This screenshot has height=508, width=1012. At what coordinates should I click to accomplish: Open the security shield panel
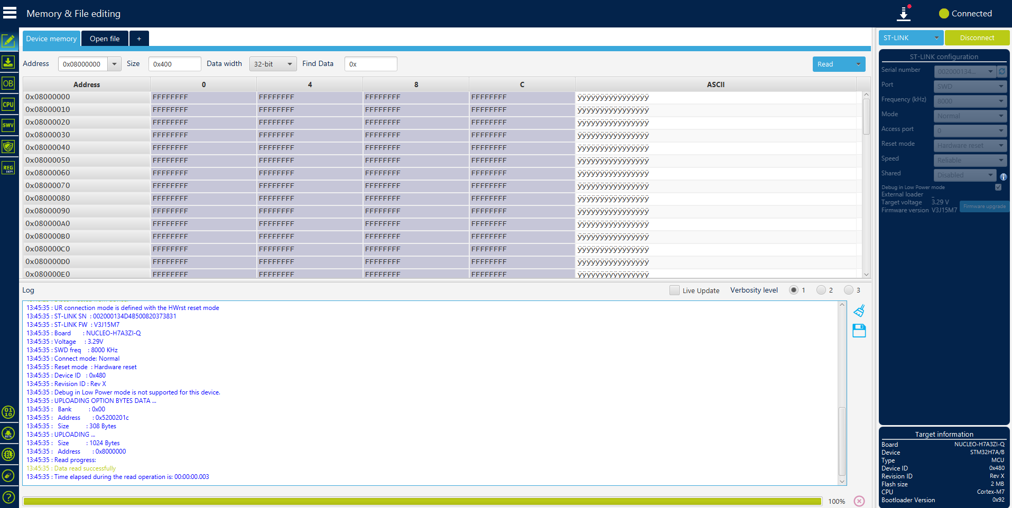coord(8,146)
